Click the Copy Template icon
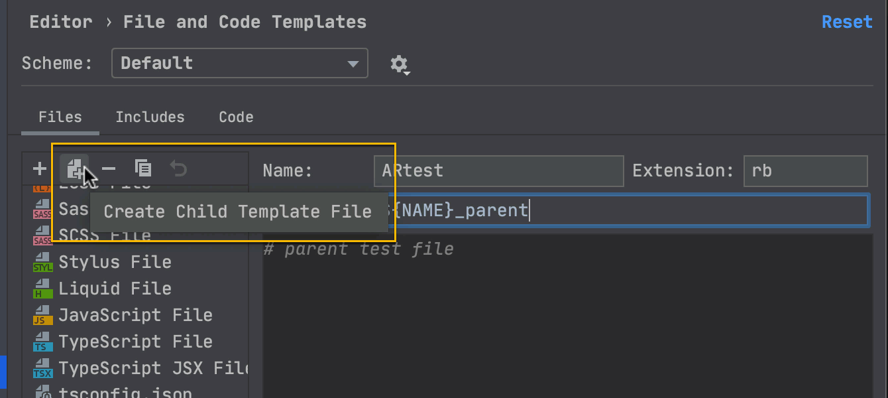 pyautogui.click(x=143, y=169)
